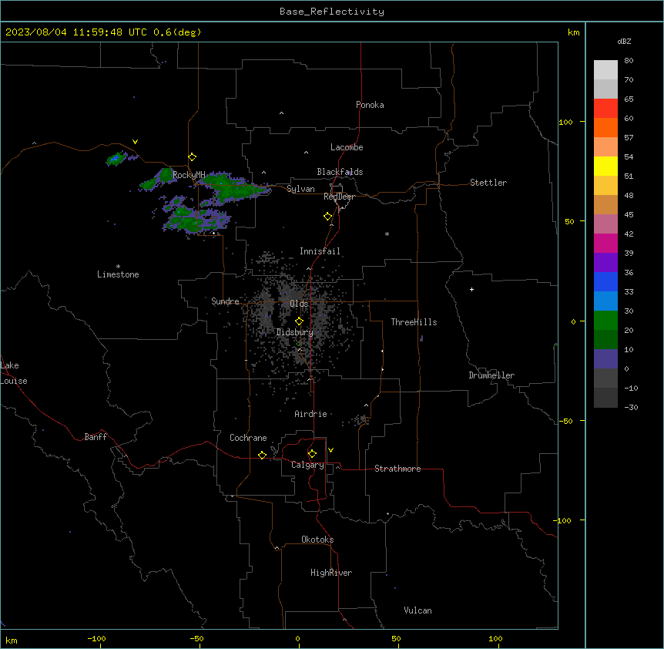
Task: Click the ThreeHills label
Action: click(x=414, y=322)
